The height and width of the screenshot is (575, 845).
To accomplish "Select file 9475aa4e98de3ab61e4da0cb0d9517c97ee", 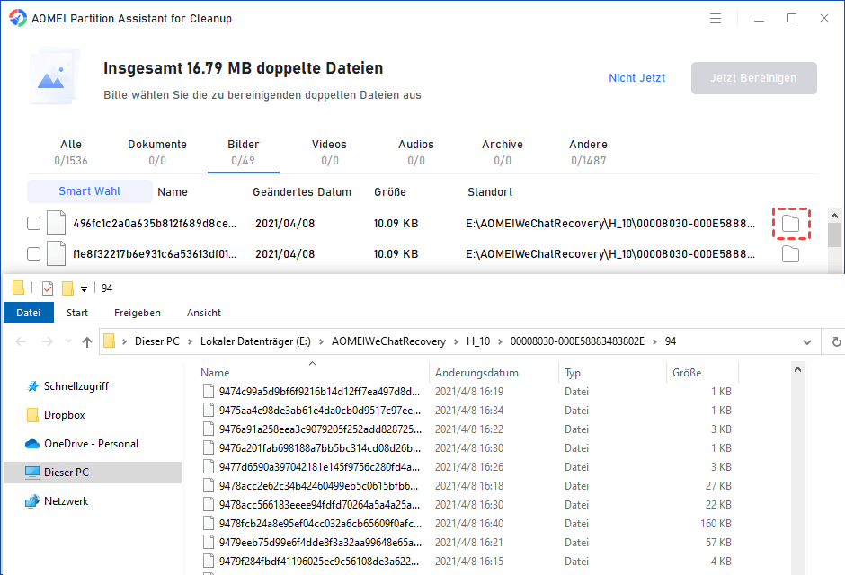I will tap(319, 411).
